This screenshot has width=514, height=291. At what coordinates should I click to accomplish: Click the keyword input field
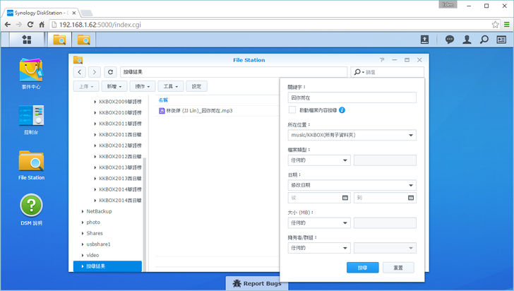(352, 97)
